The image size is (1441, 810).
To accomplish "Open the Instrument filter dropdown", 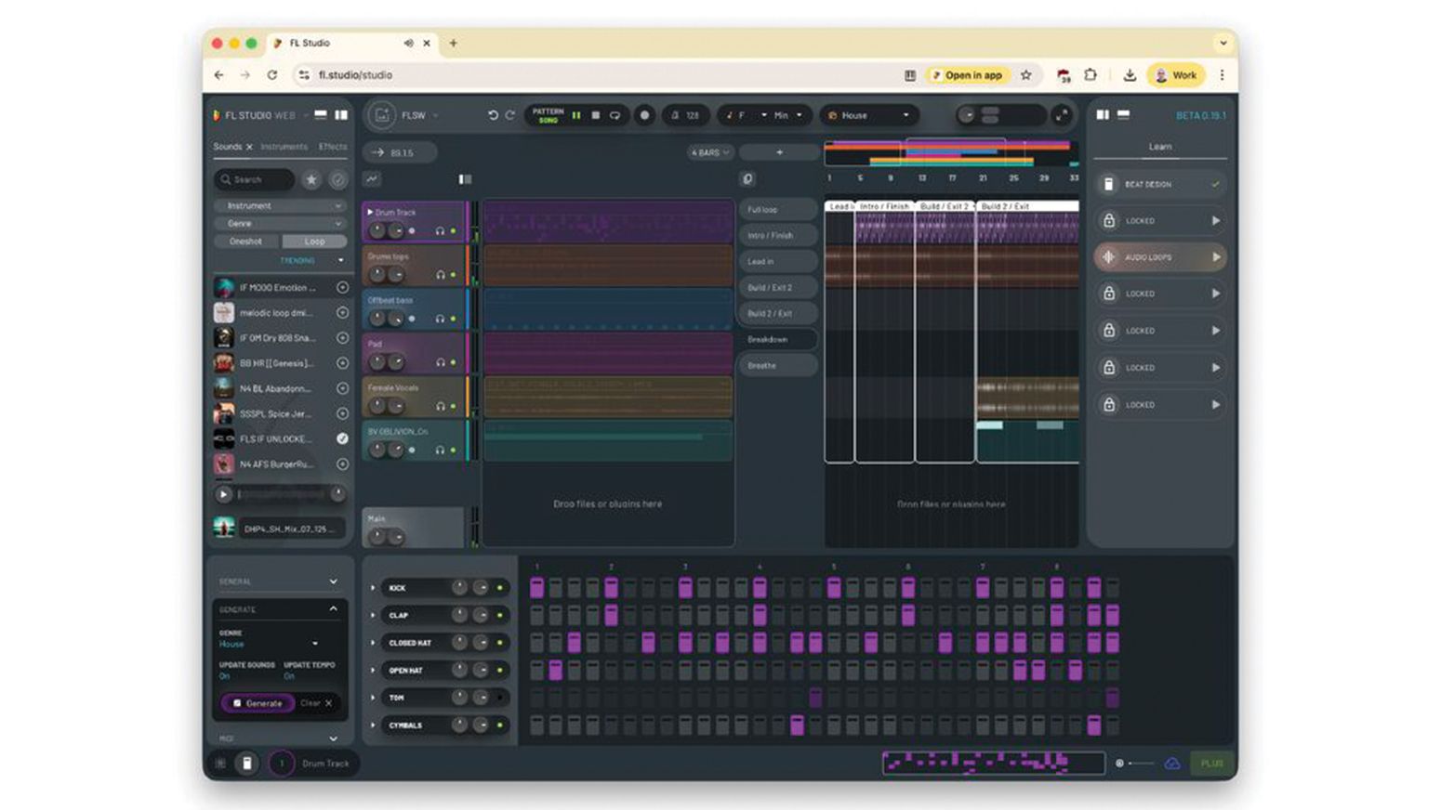I will click(x=280, y=205).
